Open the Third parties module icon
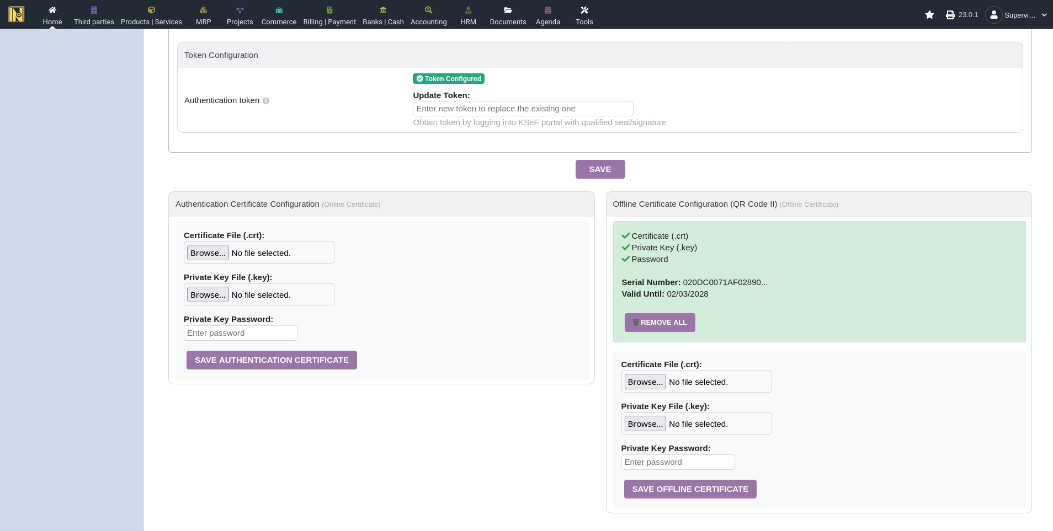 pos(94,10)
